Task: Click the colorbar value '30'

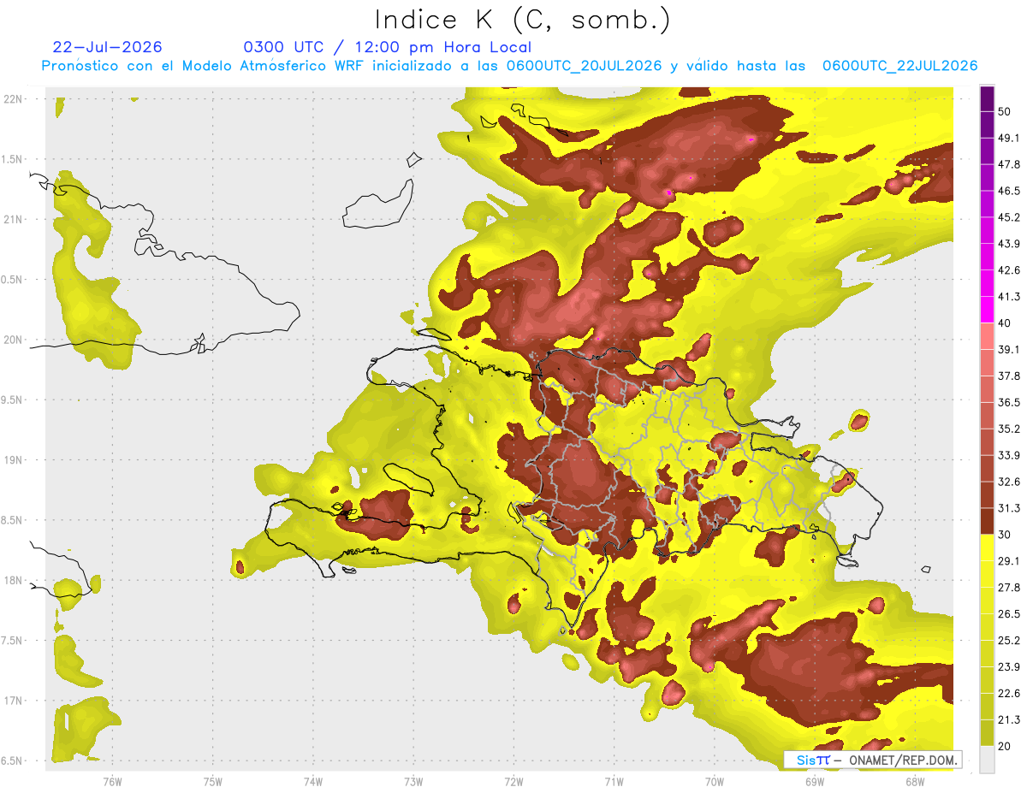Action: click(1005, 535)
